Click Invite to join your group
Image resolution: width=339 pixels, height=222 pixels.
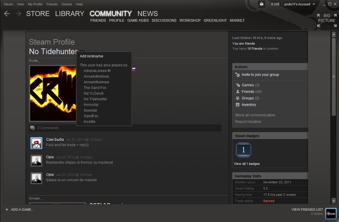(260, 75)
